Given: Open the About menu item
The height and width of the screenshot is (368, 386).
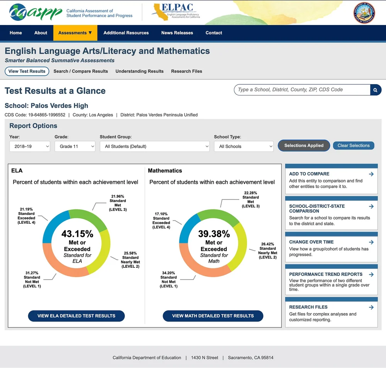Looking at the screenshot, I should click(x=41, y=33).
